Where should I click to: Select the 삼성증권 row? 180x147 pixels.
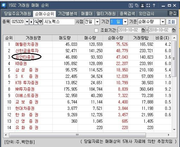87,70
